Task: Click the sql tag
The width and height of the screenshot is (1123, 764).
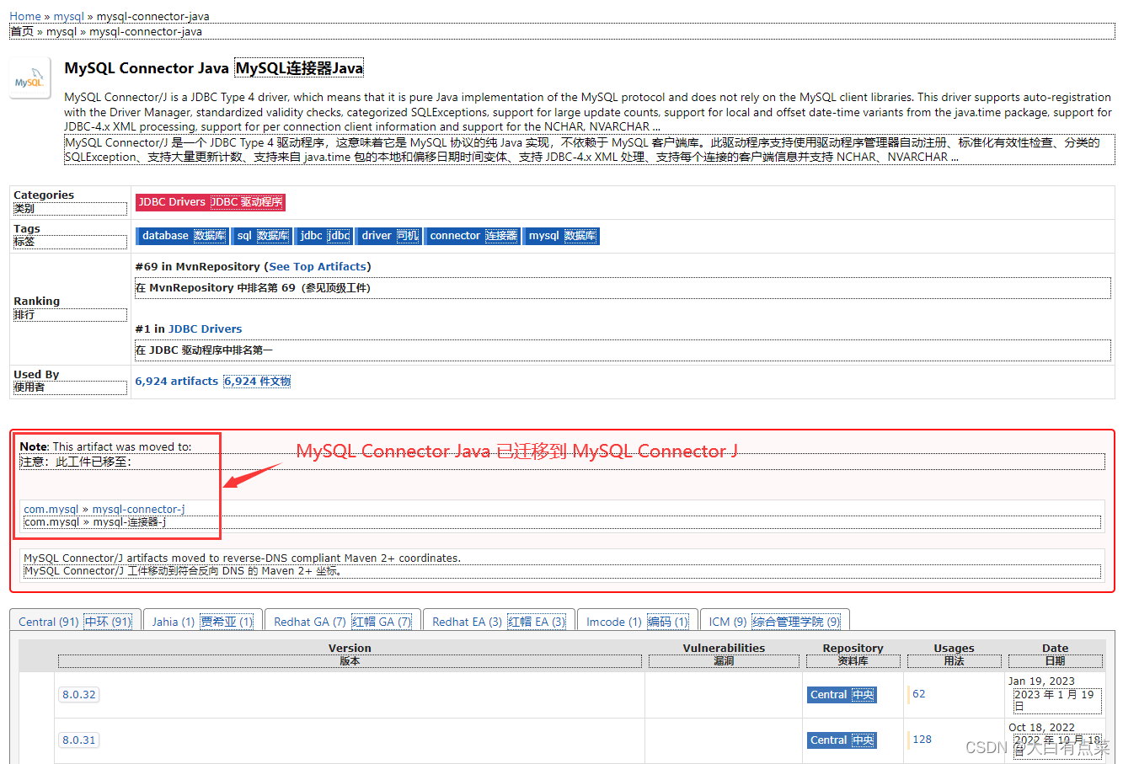Action: (x=262, y=236)
